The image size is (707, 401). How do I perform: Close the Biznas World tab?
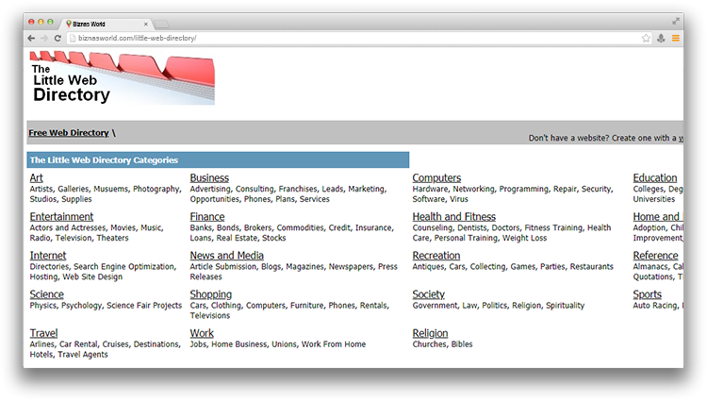tap(143, 23)
